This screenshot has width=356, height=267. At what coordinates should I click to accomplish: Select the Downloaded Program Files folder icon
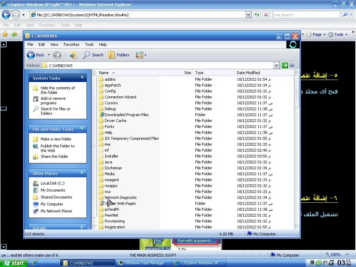pos(101,115)
